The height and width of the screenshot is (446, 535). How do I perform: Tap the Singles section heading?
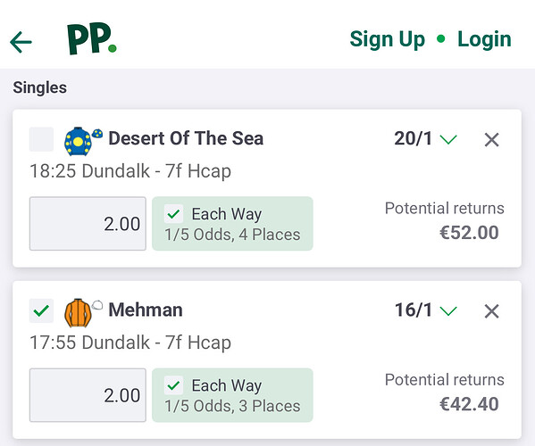point(40,87)
